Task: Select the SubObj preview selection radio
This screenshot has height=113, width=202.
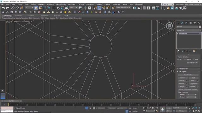Action: (185, 59)
